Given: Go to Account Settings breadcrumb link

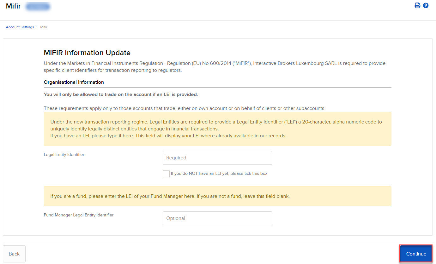Looking at the screenshot, I should tap(20, 27).
